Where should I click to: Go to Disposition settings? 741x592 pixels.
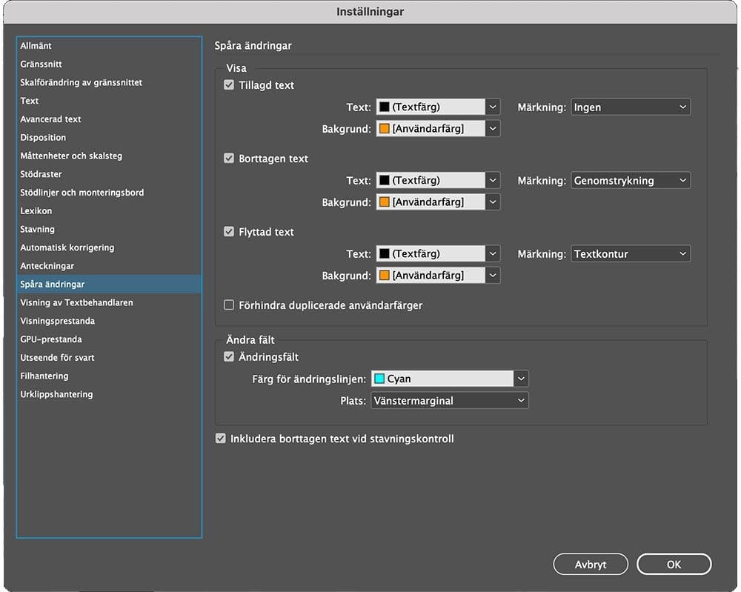109,138
